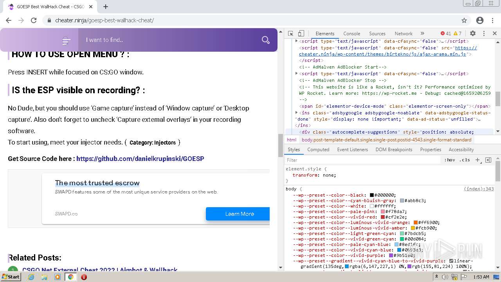501x282 pixels.
Task: Open the GOESP GitHub source link
Action: click(x=140, y=159)
